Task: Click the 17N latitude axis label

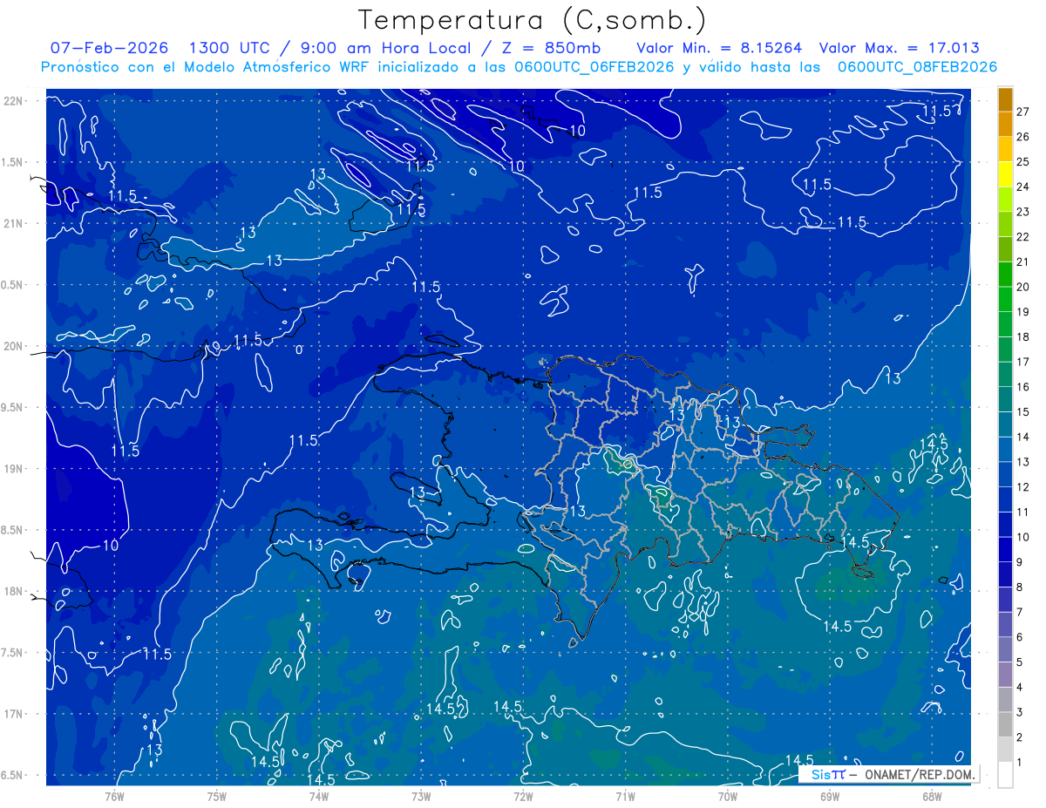Action: pos(13,714)
